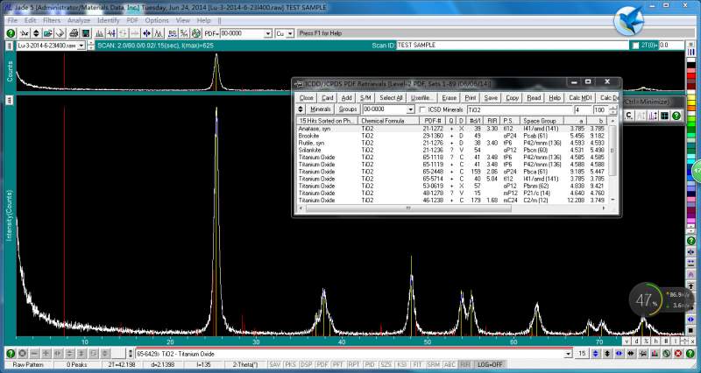701x373 pixels.
Task: Click the Calc MDI button
Action: click(x=580, y=97)
